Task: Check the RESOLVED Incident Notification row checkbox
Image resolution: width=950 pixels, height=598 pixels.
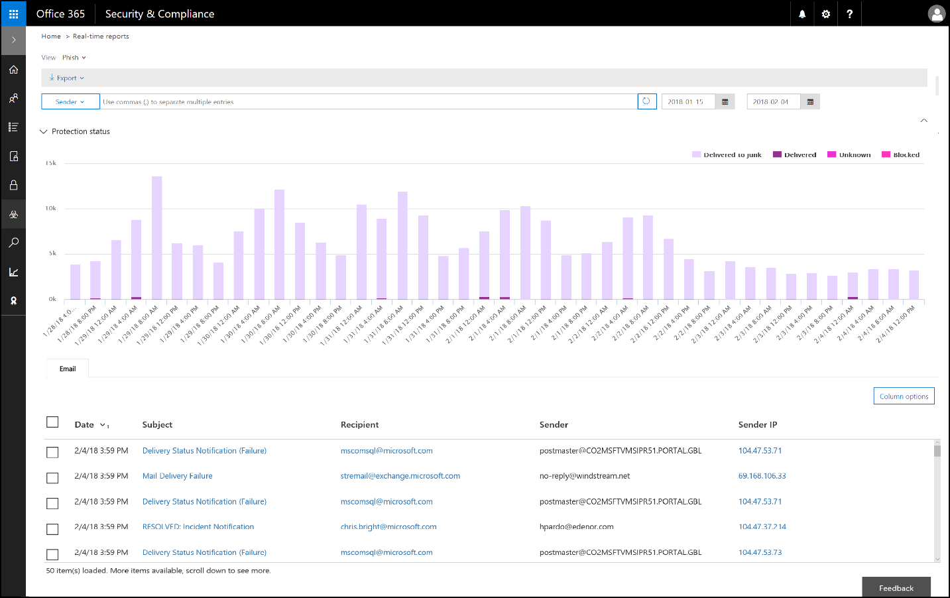Action: tap(52, 528)
